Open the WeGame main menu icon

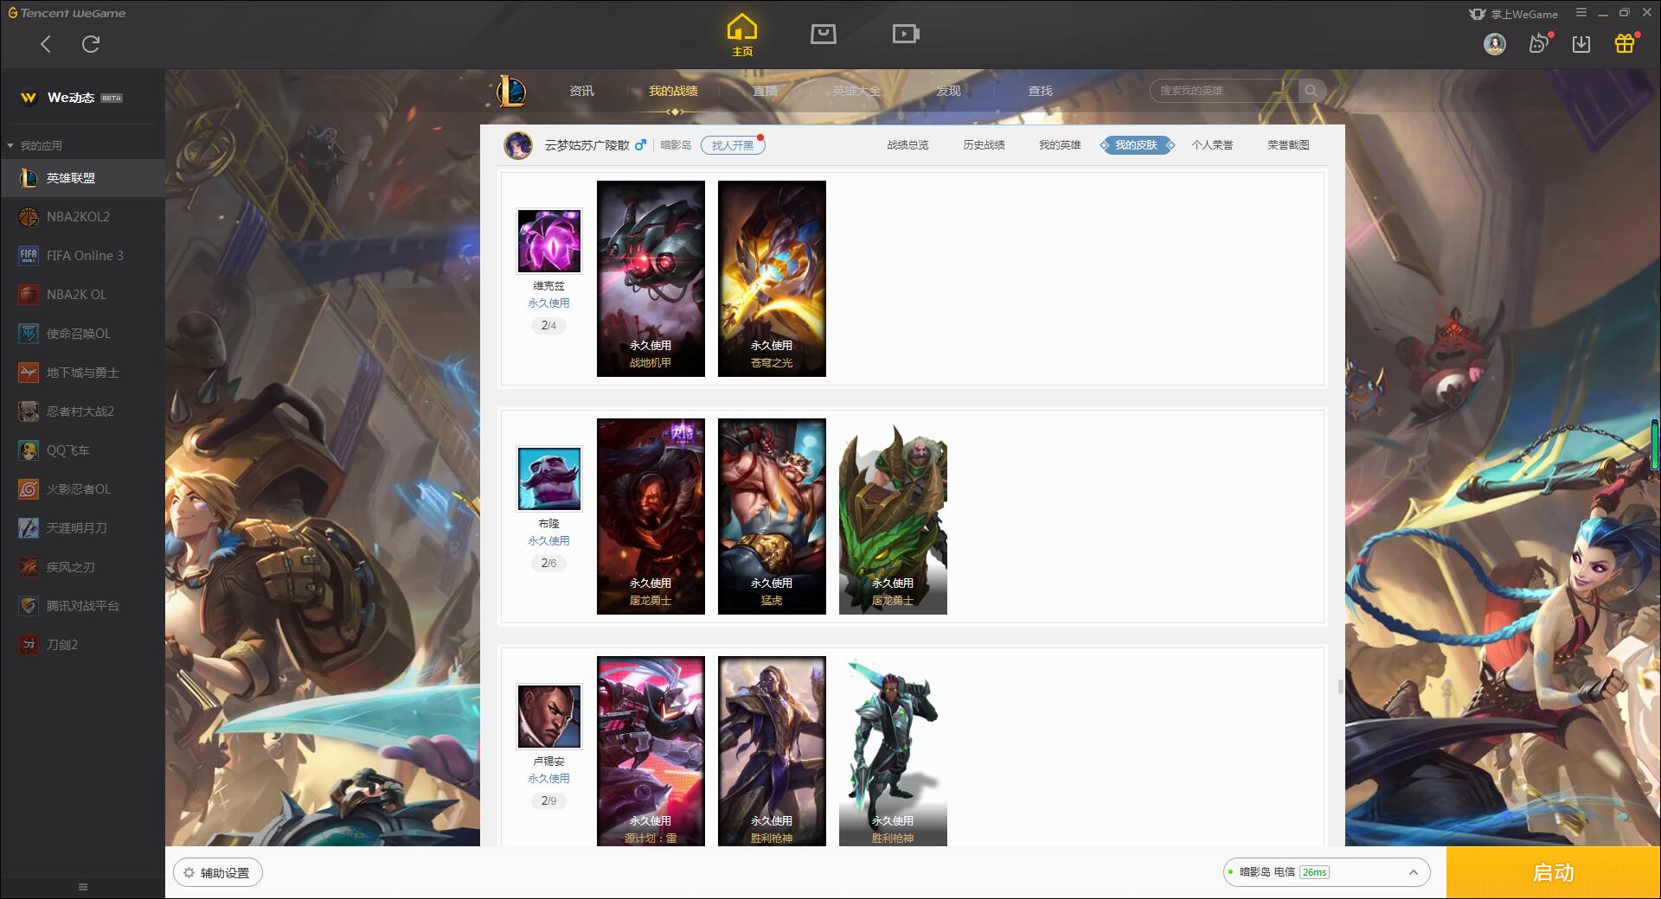(1581, 13)
